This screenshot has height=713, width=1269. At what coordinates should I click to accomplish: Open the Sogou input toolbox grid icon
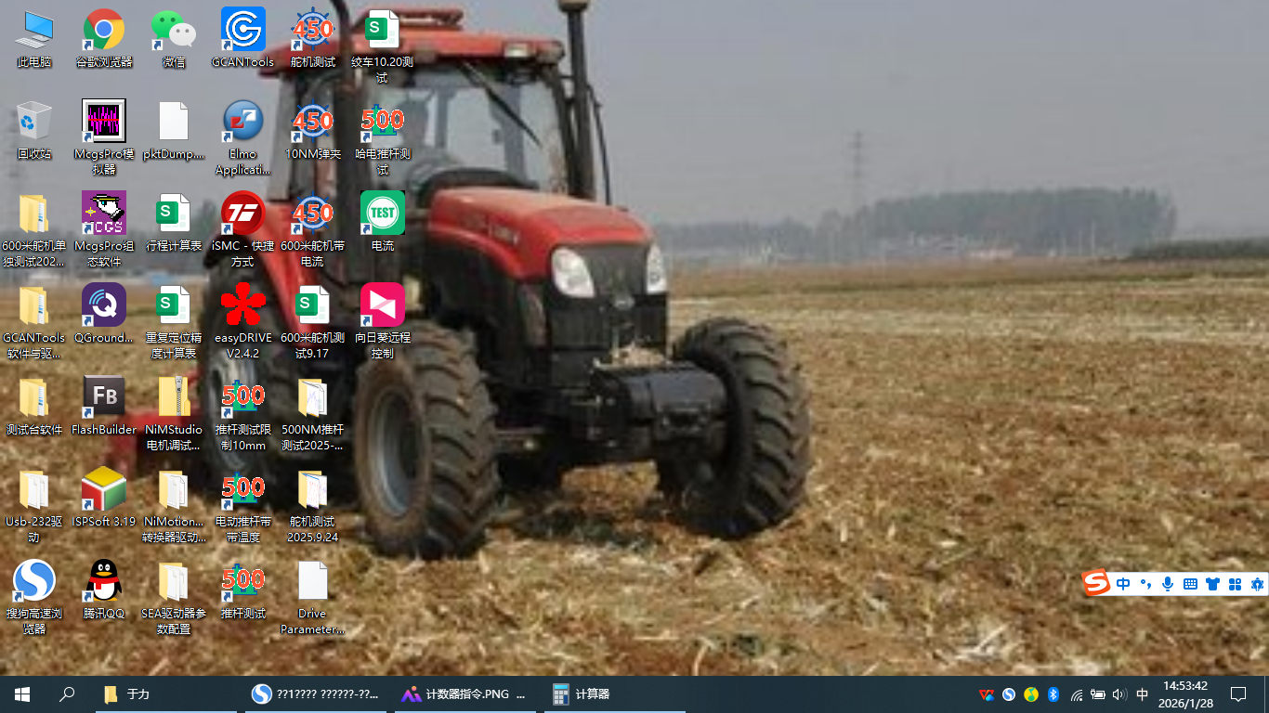pos(1235,584)
